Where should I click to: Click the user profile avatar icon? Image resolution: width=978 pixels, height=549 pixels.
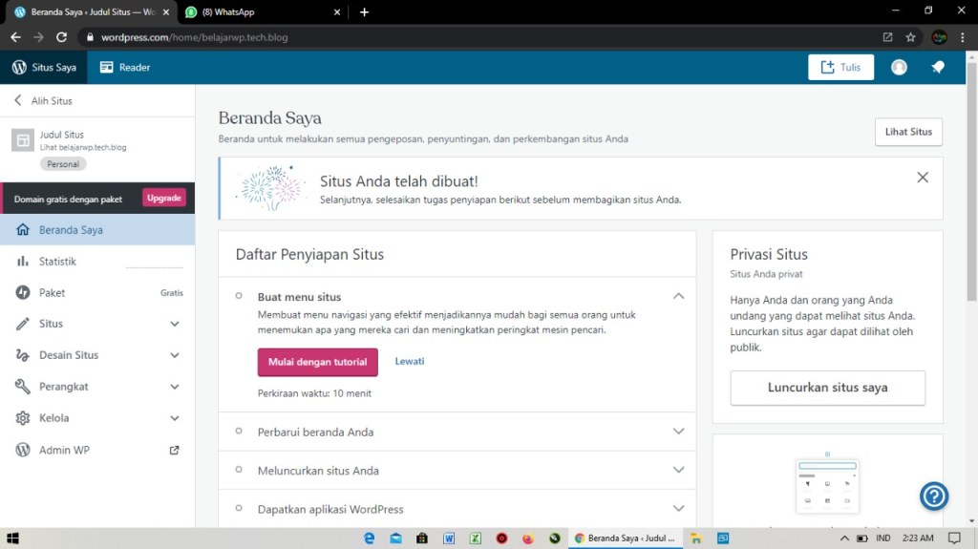[899, 67]
